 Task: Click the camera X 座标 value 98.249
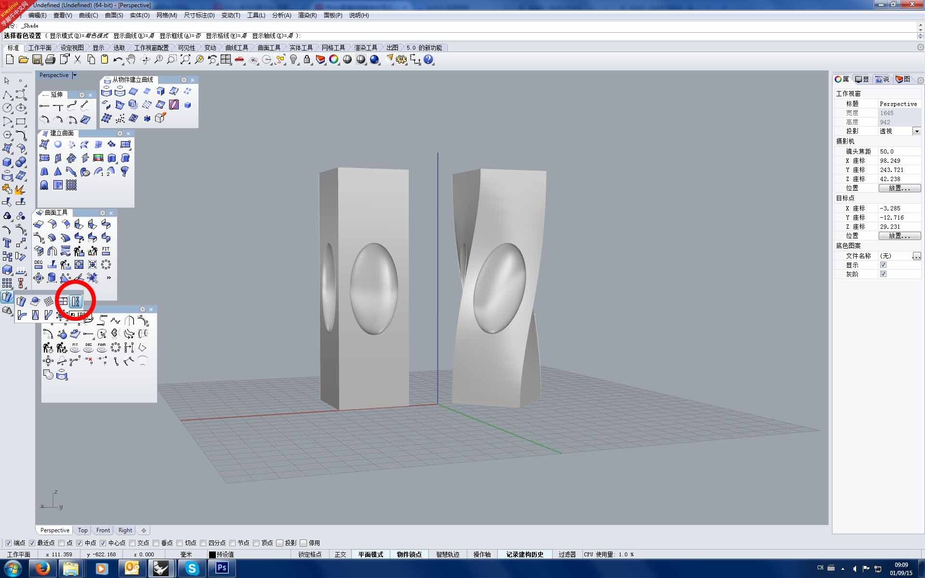point(899,160)
